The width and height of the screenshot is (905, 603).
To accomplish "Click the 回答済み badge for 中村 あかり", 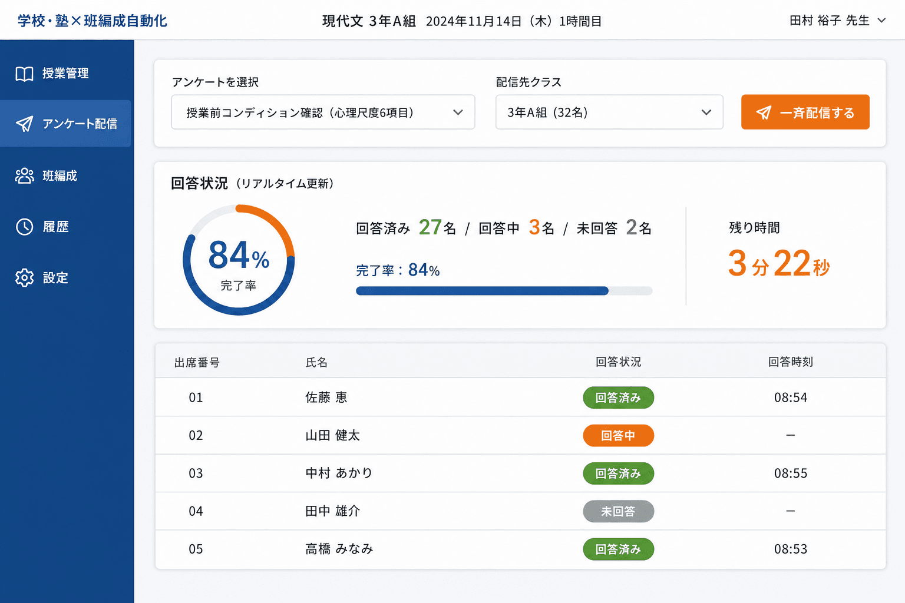I will pyautogui.click(x=618, y=473).
